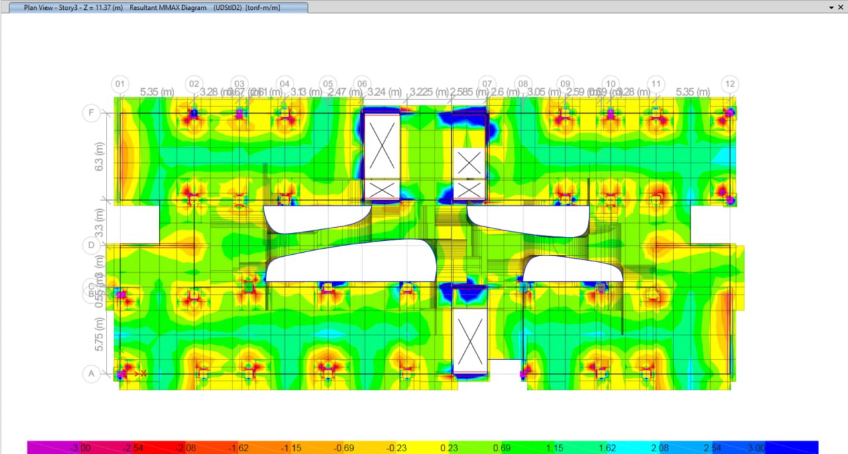Click the magenta -3.00 legend color

(x=46, y=447)
